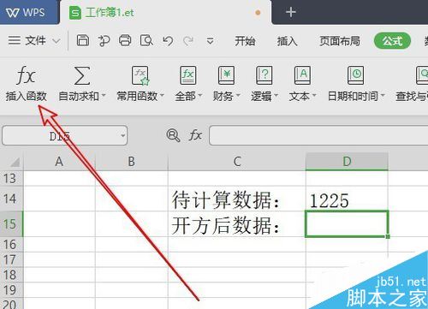Click the fill handle of cell D15

(x=388, y=236)
